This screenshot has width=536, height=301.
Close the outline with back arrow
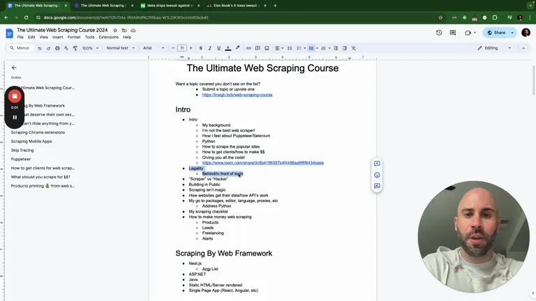pos(14,68)
